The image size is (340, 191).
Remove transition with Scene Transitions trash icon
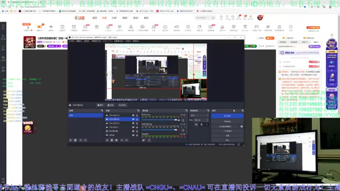(201, 124)
